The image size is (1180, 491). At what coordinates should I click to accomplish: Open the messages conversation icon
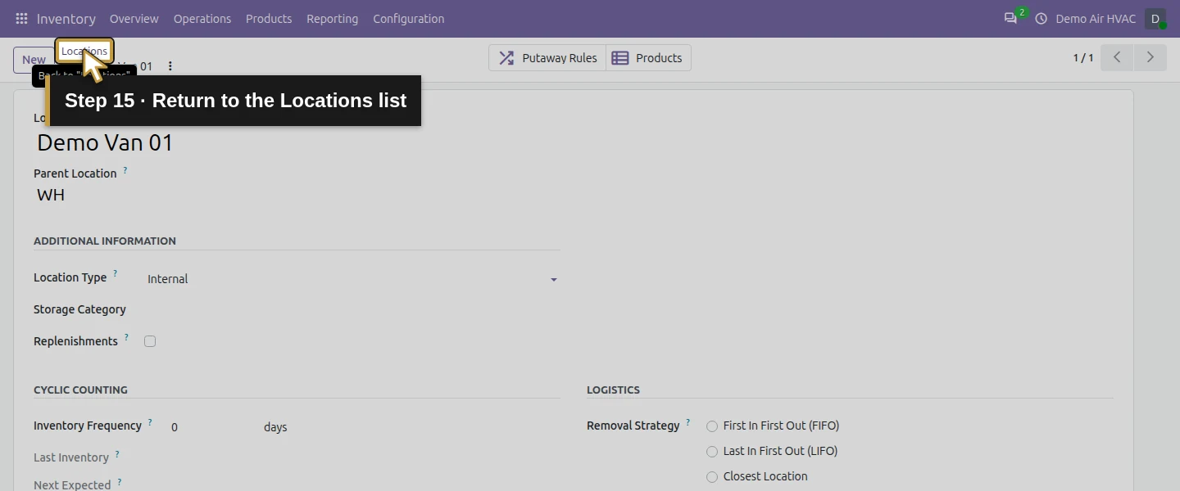pyautogui.click(x=1010, y=18)
